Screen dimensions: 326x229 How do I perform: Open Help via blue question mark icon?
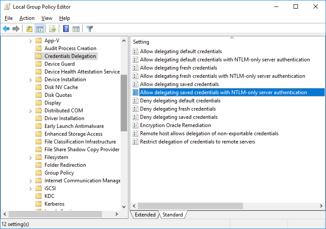[x=66, y=29]
